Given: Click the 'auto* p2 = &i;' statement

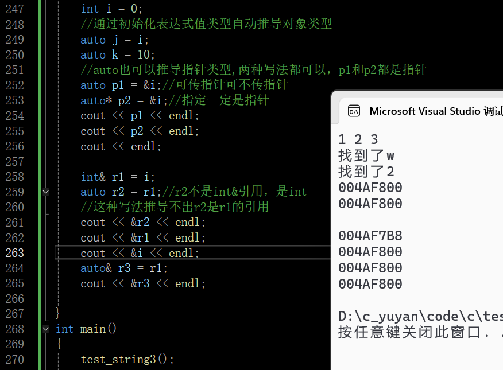Looking at the screenshot, I should pyautogui.click(x=124, y=100).
